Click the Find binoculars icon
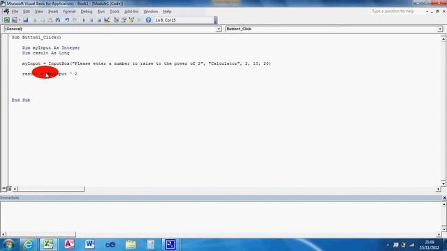Viewport: 447px width, 251px height. click(x=58, y=20)
